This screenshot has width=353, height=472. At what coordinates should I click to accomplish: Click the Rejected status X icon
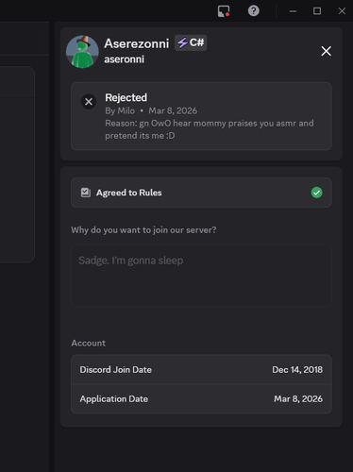pyautogui.click(x=89, y=102)
